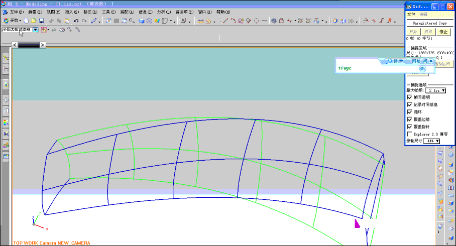
Task: Select the wireframe cube display icon
Action: pyautogui.click(x=149, y=21)
